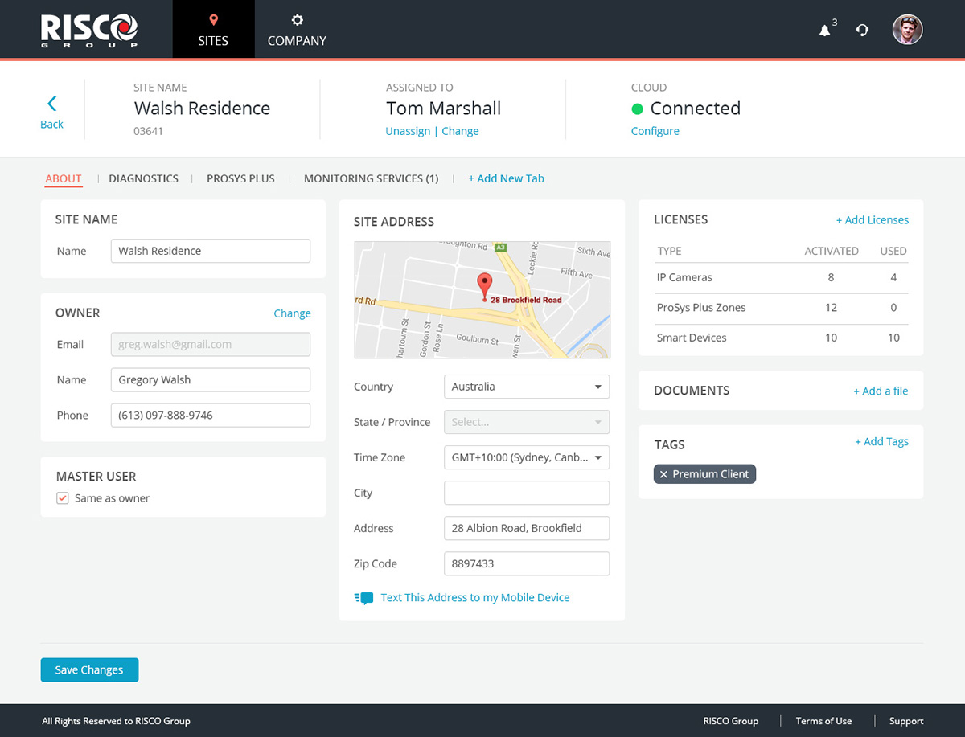This screenshot has width=965, height=737.
Task: Click the Walsh Residence header title
Action: pos(202,109)
